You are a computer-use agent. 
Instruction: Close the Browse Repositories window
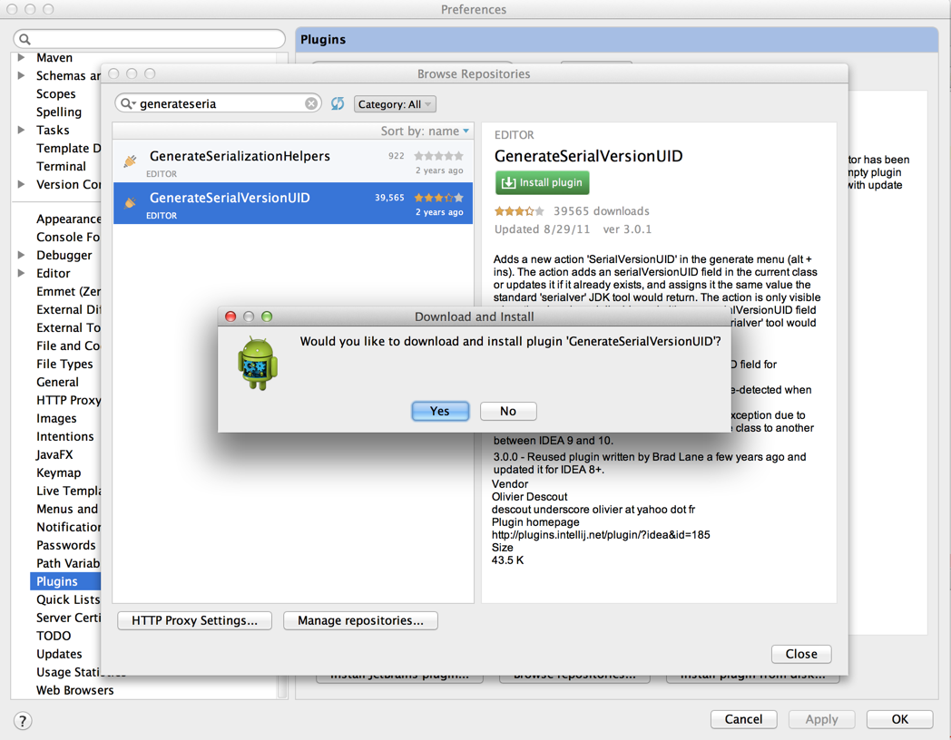[x=801, y=654]
